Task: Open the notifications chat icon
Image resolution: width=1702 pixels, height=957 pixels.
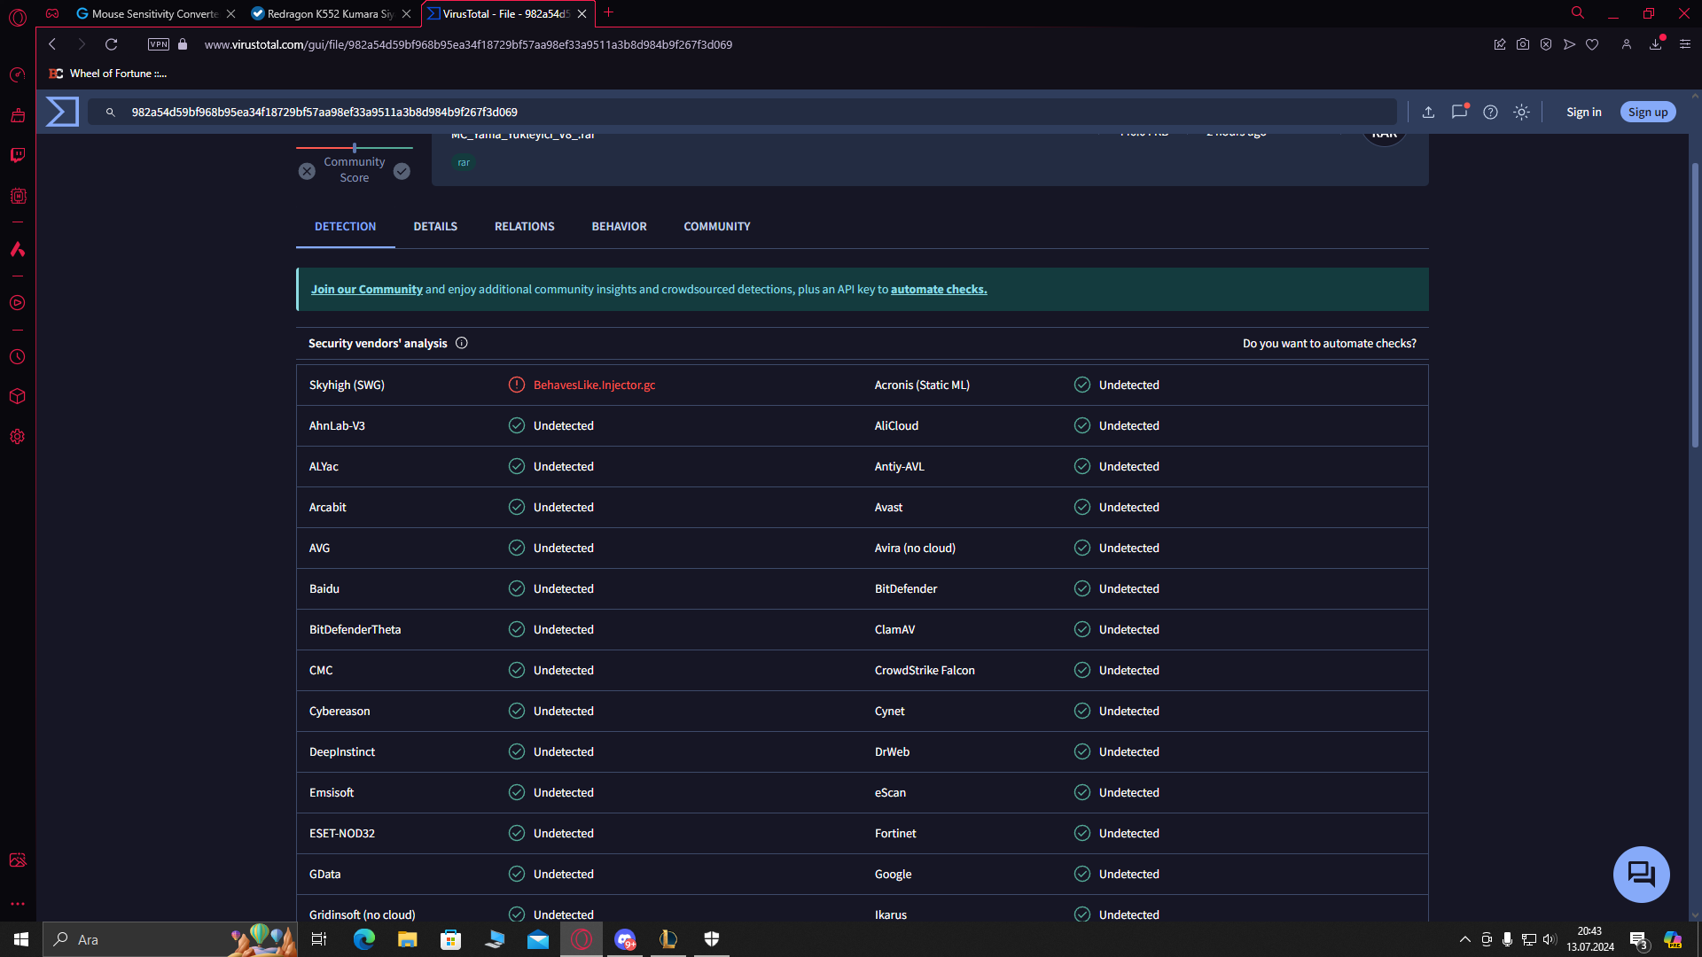Action: pos(1459,112)
